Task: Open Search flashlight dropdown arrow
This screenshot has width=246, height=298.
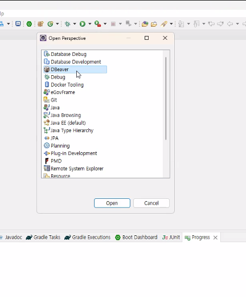Action: coord(171,24)
